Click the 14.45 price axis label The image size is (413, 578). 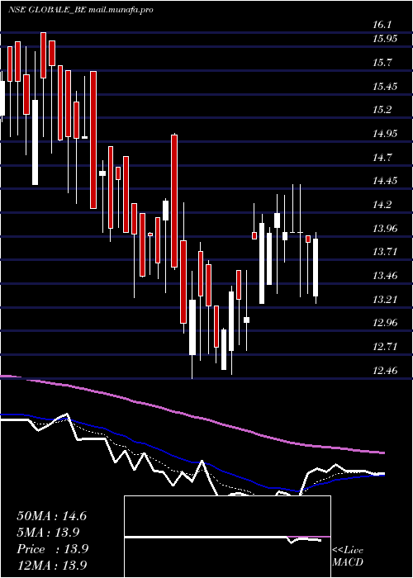click(x=385, y=181)
